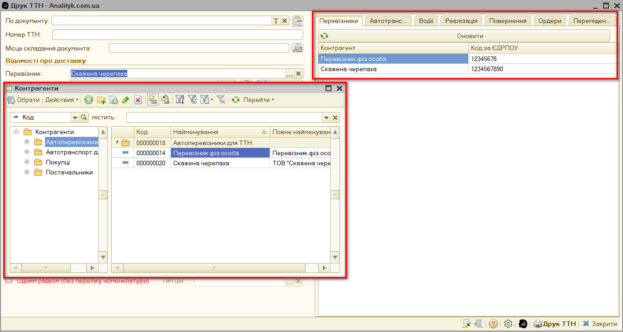Image resolution: width=623 pixels, height=332 pixels.
Task: Toggle hierarchical view icon in Контрагенти toolbar
Action: pos(153,100)
